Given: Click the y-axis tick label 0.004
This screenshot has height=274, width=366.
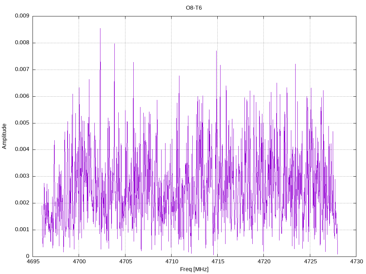Looking at the screenshot, I should (22, 149).
